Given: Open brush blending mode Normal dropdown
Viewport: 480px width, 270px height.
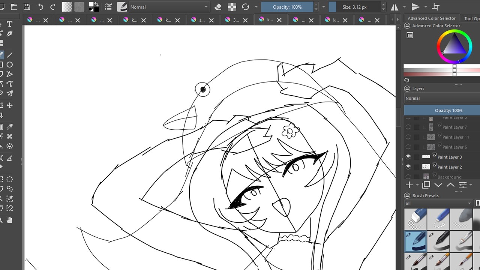Looking at the screenshot, I should [x=169, y=7].
